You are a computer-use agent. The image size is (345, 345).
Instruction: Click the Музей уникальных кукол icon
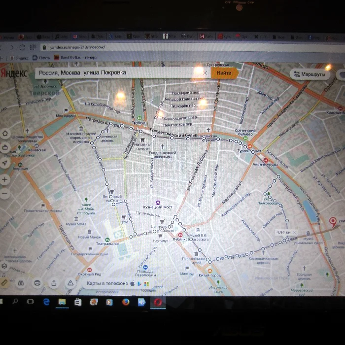(x=308, y=234)
